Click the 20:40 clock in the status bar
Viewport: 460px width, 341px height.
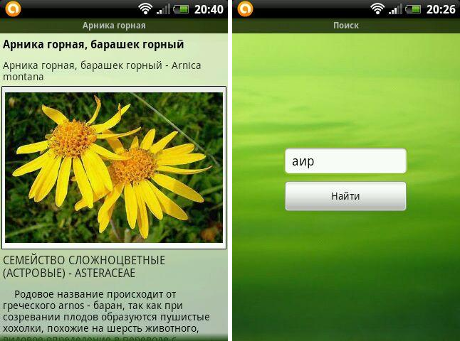coord(209,9)
